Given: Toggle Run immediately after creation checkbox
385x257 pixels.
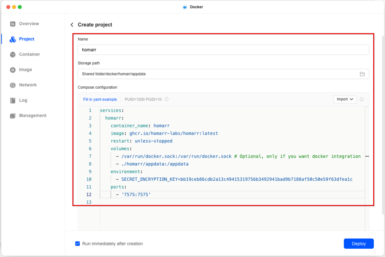Looking at the screenshot, I should pos(77,243).
